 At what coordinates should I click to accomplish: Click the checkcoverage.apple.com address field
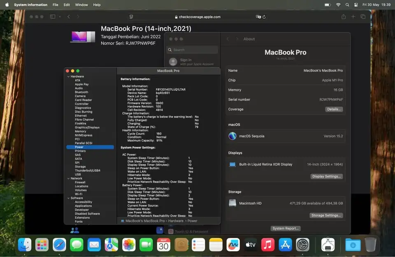pos(197,17)
